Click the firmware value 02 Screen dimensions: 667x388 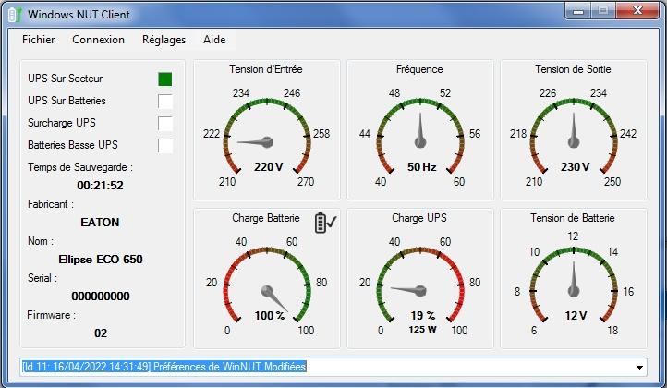(x=101, y=333)
